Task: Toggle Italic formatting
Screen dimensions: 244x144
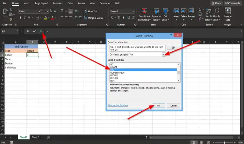Action: [x=25, y=18]
